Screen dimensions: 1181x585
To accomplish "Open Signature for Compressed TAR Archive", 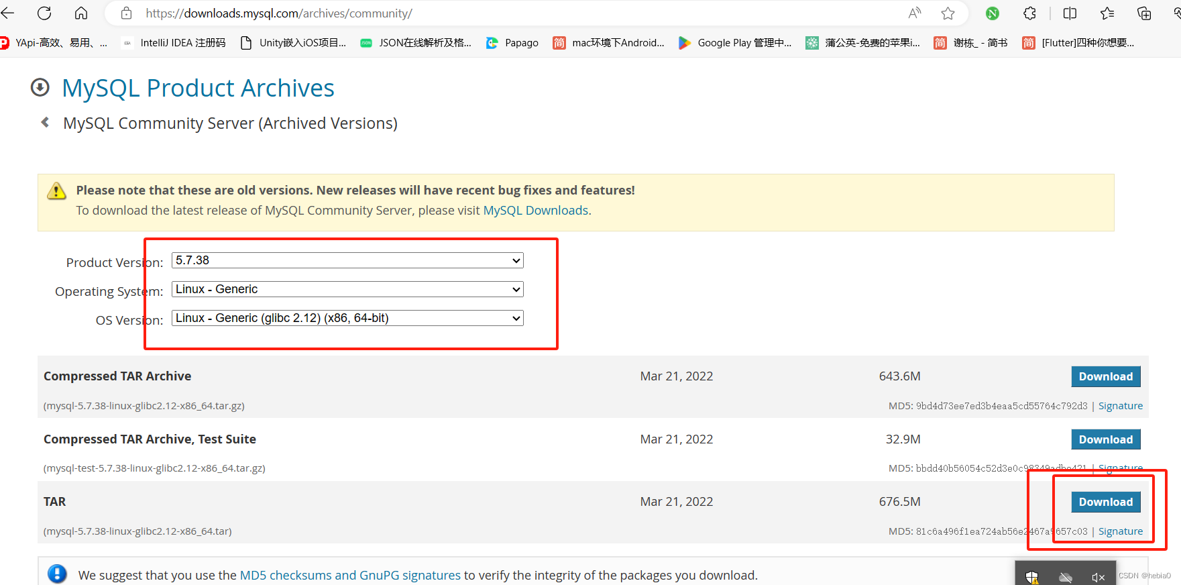I will tap(1121, 406).
